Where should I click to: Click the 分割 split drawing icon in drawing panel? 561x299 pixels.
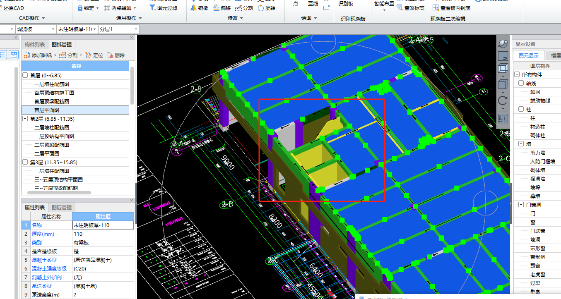click(x=63, y=55)
